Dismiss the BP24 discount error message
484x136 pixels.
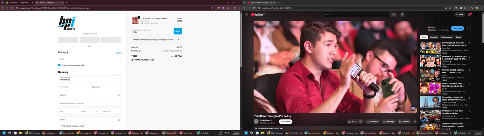click(179, 40)
